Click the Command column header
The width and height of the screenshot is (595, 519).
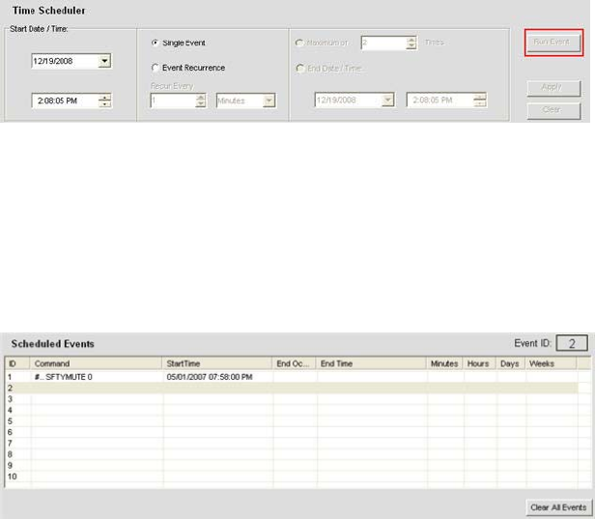point(97,363)
